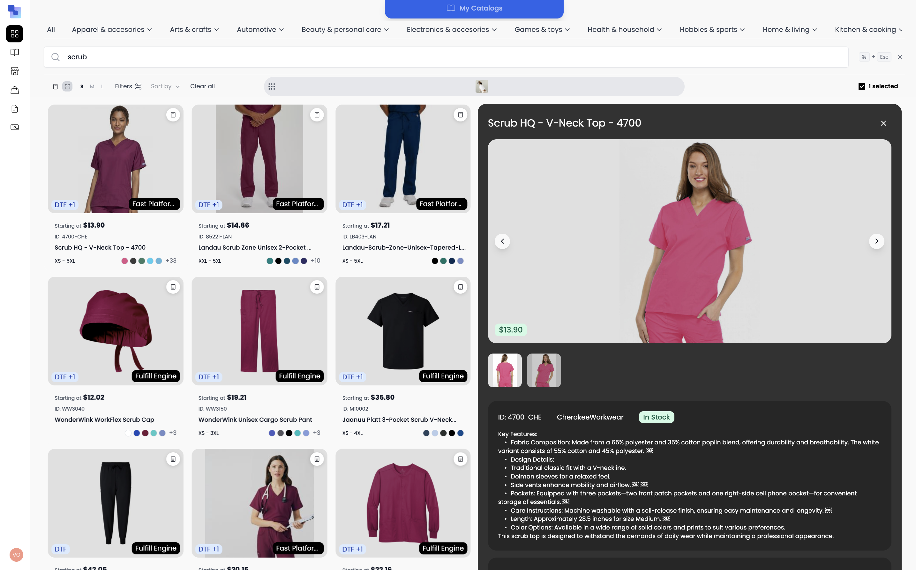Open the store sidebar icon

[15, 71]
